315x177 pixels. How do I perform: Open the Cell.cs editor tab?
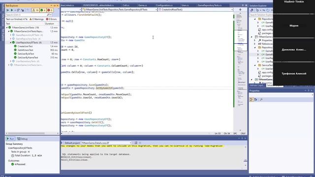(x=126, y=5)
